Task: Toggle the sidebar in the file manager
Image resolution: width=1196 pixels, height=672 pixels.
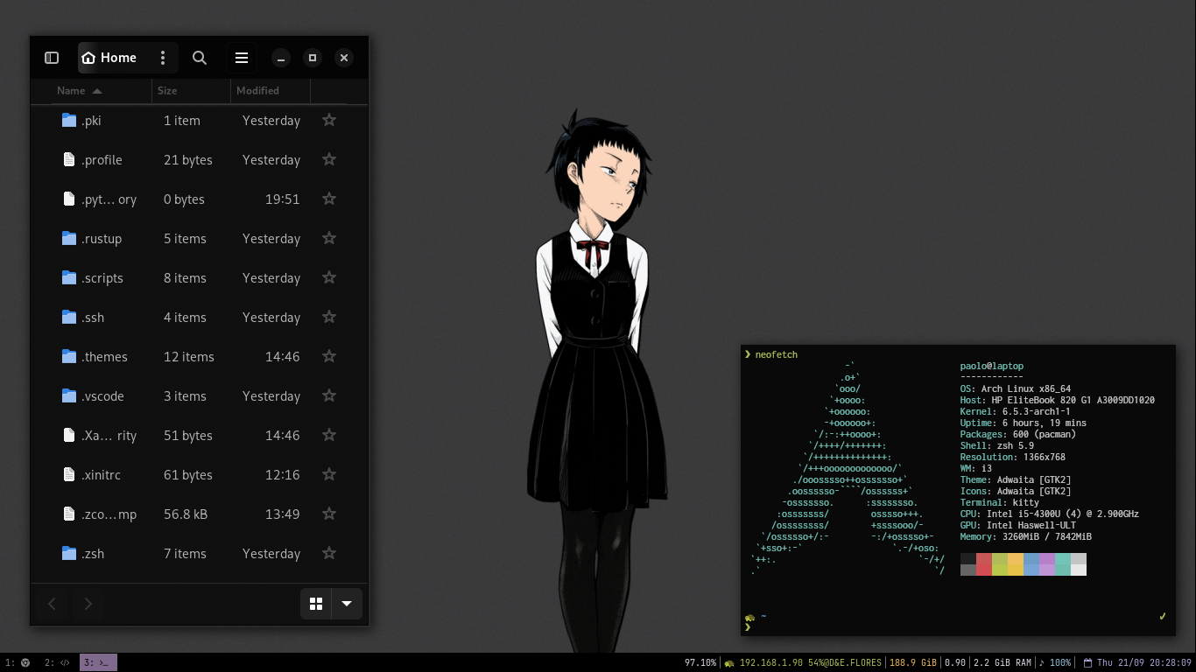Action: (52, 58)
